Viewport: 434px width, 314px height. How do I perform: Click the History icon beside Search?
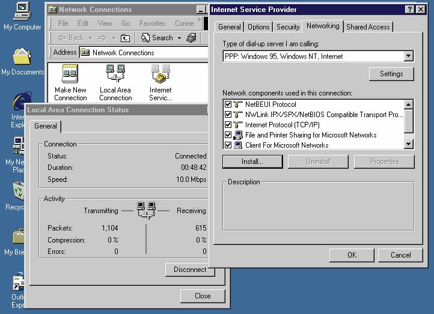click(x=191, y=38)
